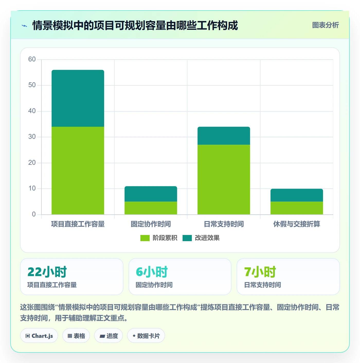Toggle the 阶段累积 legend entry
The height and width of the screenshot is (363, 360).
(159, 238)
